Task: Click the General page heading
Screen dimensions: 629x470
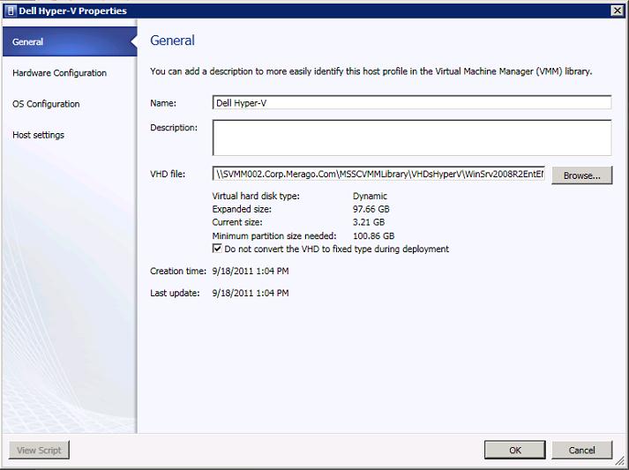Action: tap(173, 41)
